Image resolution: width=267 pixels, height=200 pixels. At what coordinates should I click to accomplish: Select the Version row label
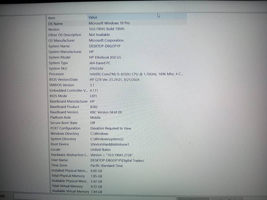point(54,29)
